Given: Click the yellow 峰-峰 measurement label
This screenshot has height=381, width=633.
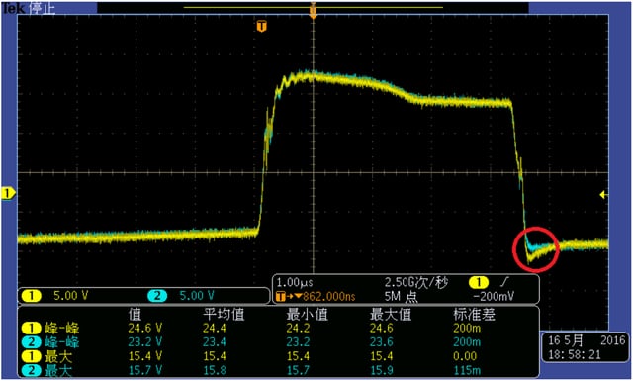Looking at the screenshot, I should 61,328.
